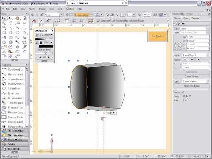Screen dimensions: 212x159
Task: Switch to the Shape tab in Object Info
Action: click(x=177, y=18)
